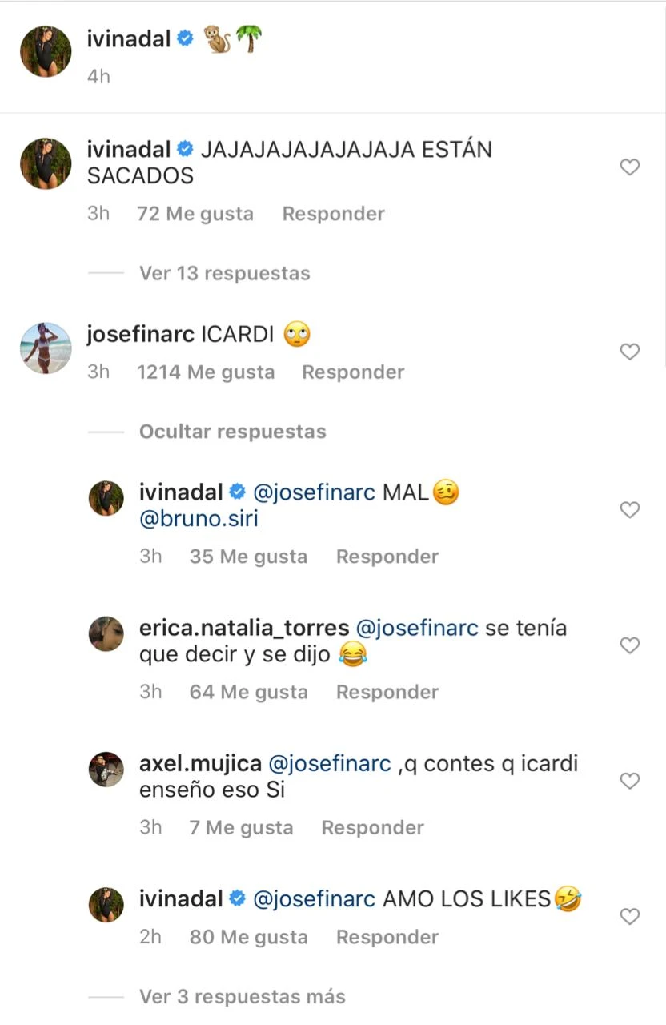
Task: Tap josefinarc's beach profile avatar
Action: point(46,348)
